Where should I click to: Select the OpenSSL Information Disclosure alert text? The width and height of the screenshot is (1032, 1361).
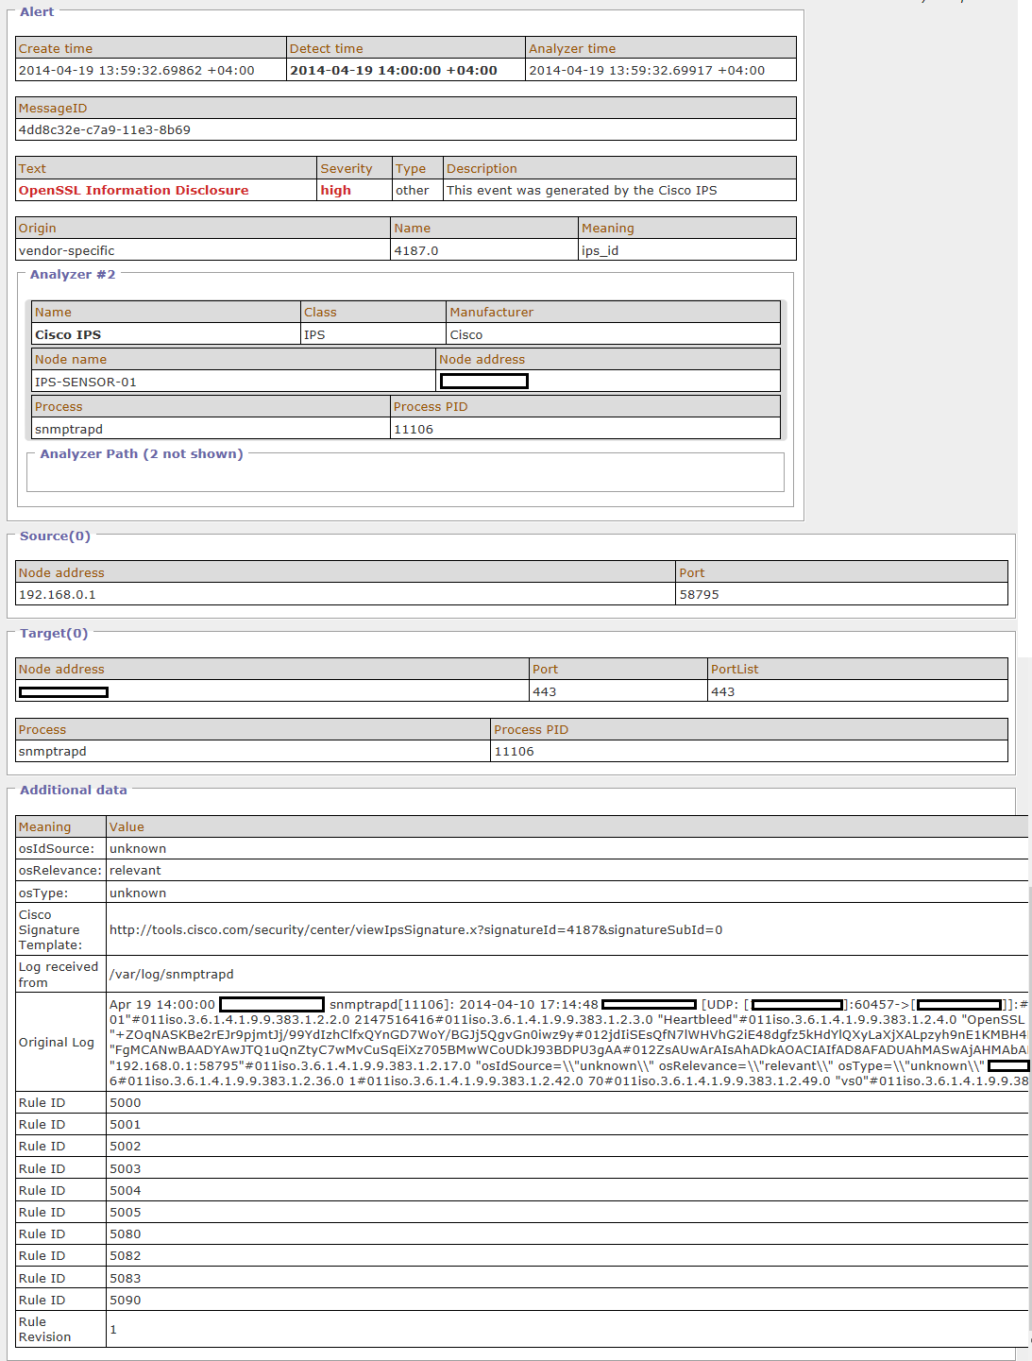click(x=134, y=191)
